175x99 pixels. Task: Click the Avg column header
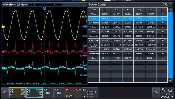pyautogui.click(x=139, y=10)
